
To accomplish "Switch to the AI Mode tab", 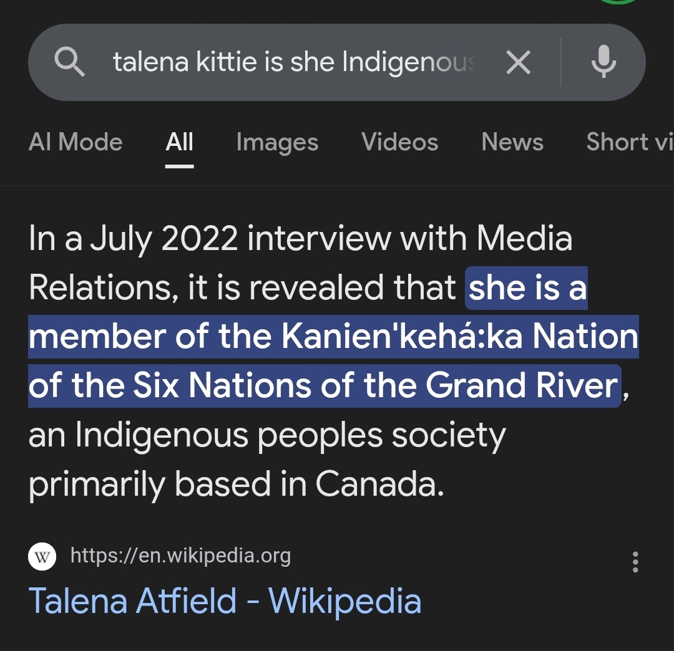I will (76, 142).
